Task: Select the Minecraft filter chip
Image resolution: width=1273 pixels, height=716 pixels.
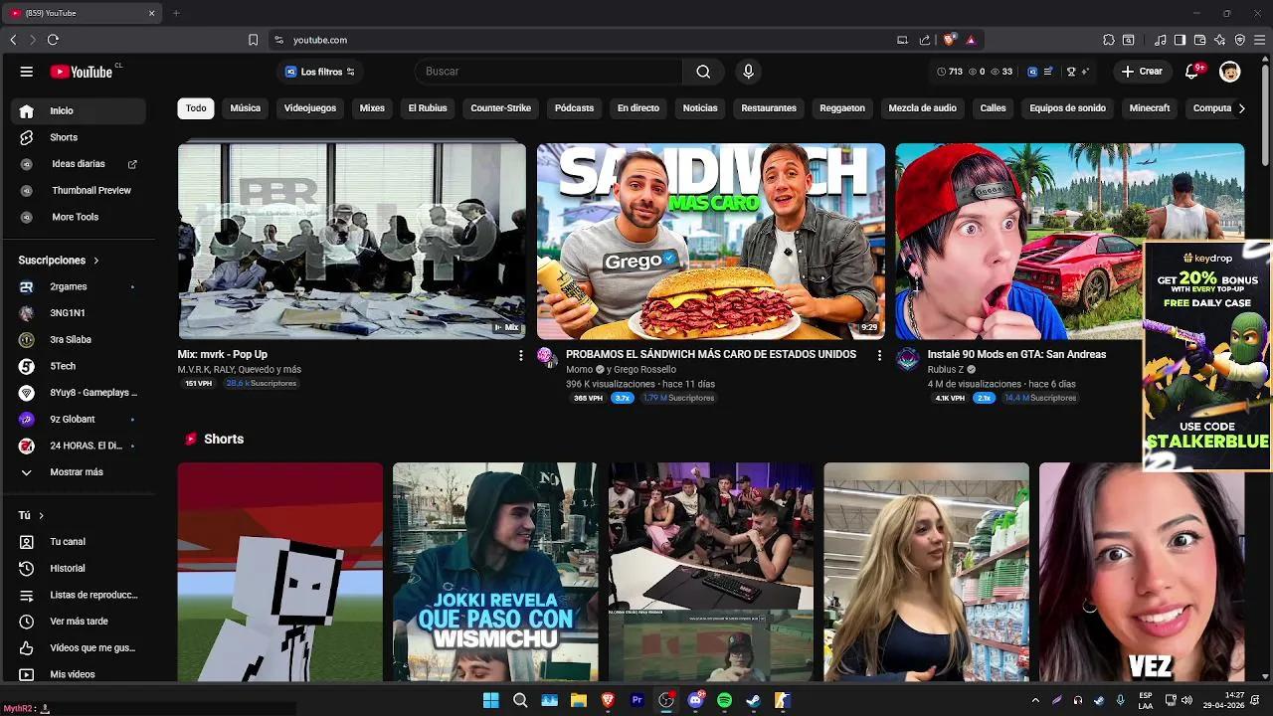Action: point(1150,108)
